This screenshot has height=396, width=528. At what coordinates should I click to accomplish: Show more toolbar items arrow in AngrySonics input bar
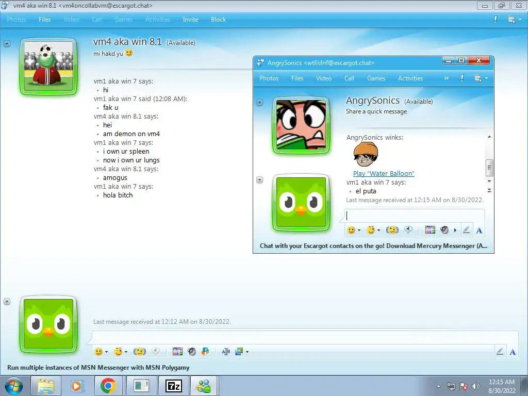(455, 230)
